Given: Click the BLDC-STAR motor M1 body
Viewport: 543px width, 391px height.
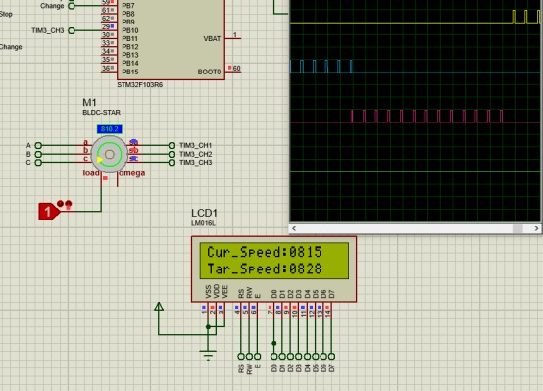Looking at the screenshot, I should pos(109,155).
